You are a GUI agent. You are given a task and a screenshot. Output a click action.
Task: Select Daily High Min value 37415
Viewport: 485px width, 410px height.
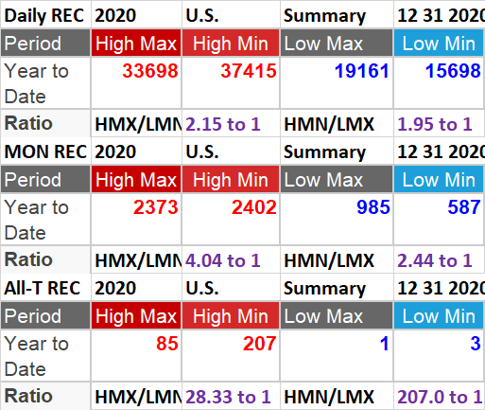point(231,82)
